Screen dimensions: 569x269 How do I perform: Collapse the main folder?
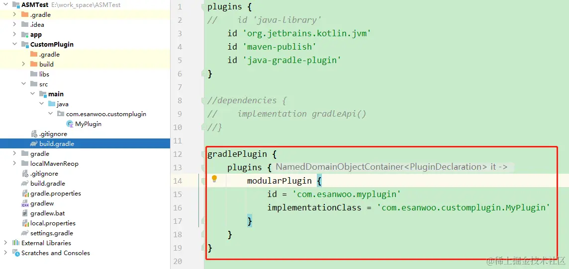(33, 94)
